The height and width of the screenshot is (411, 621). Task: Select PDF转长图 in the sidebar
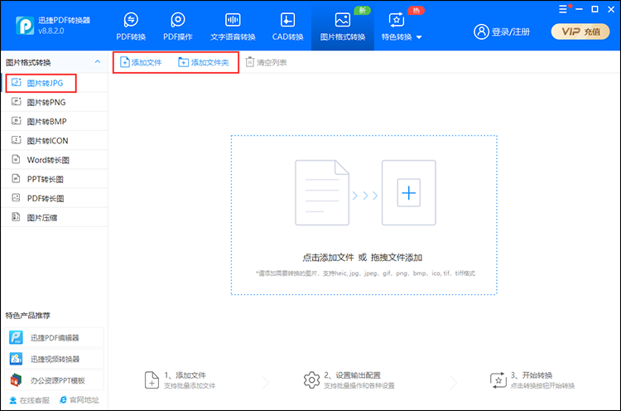click(x=55, y=198)
